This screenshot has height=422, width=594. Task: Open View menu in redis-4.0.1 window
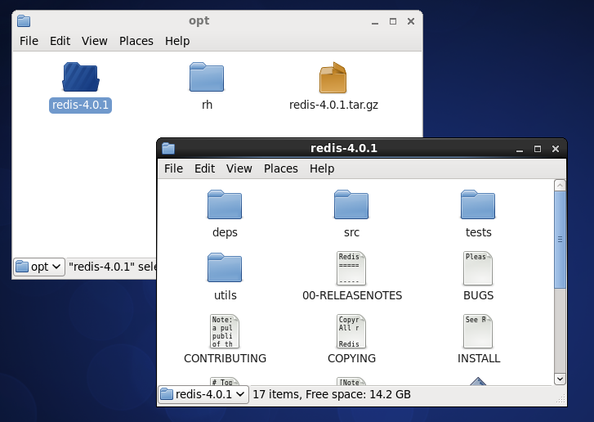239,168
